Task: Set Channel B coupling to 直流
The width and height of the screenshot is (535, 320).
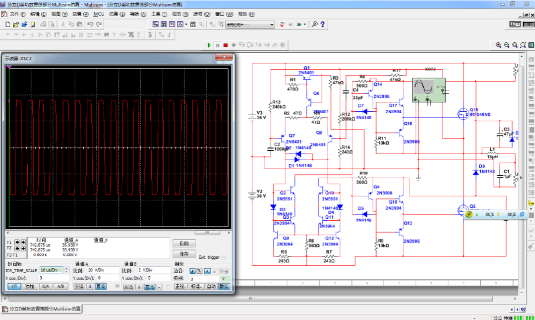Action: tap(149, 287)
